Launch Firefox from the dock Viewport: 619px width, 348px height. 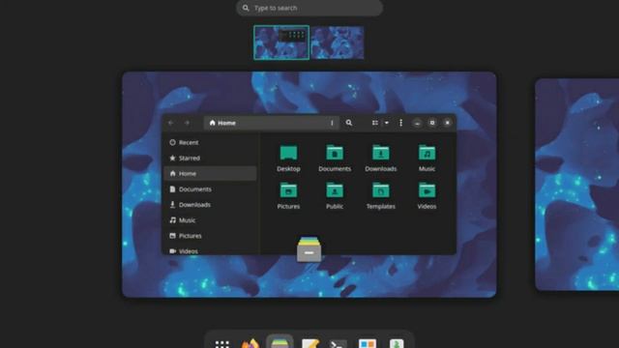point(251,343)
